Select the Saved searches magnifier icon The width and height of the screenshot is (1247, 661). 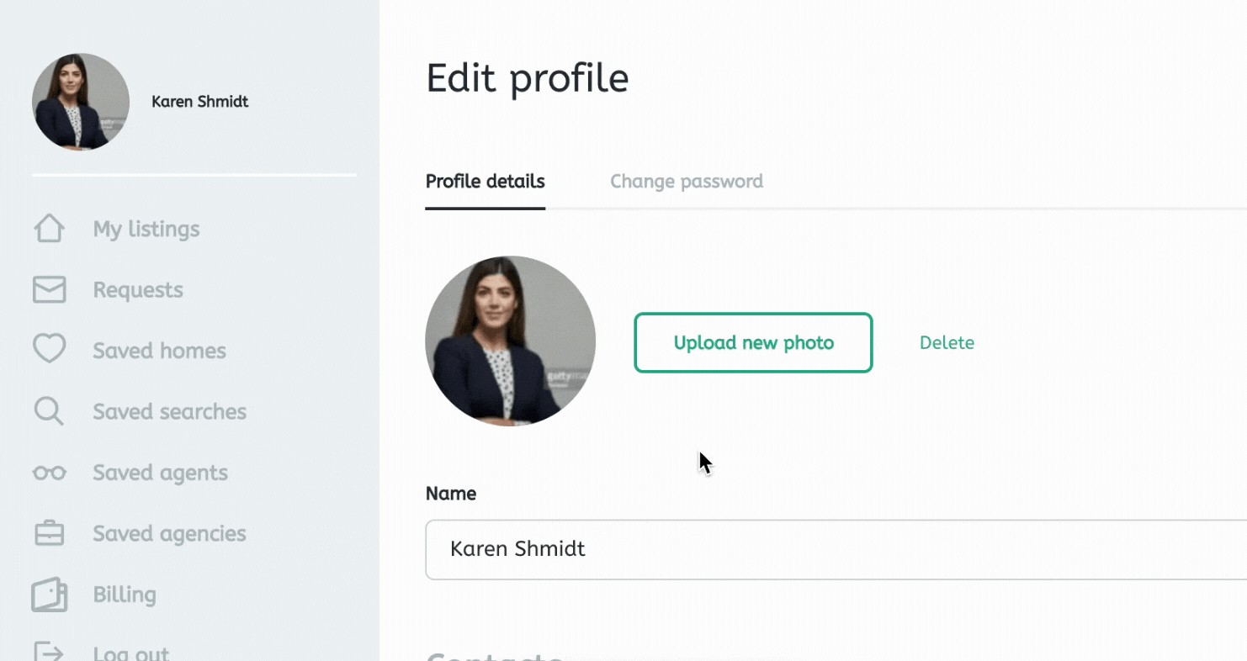(x=50, y=411)
